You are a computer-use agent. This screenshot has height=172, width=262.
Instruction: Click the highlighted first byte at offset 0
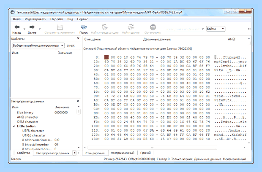click(106, 57)
